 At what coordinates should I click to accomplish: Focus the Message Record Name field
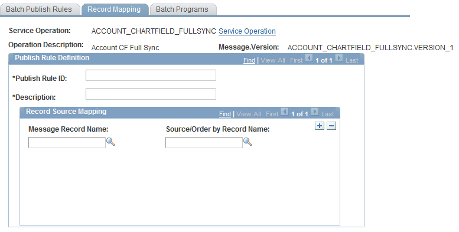click(67, 142)
